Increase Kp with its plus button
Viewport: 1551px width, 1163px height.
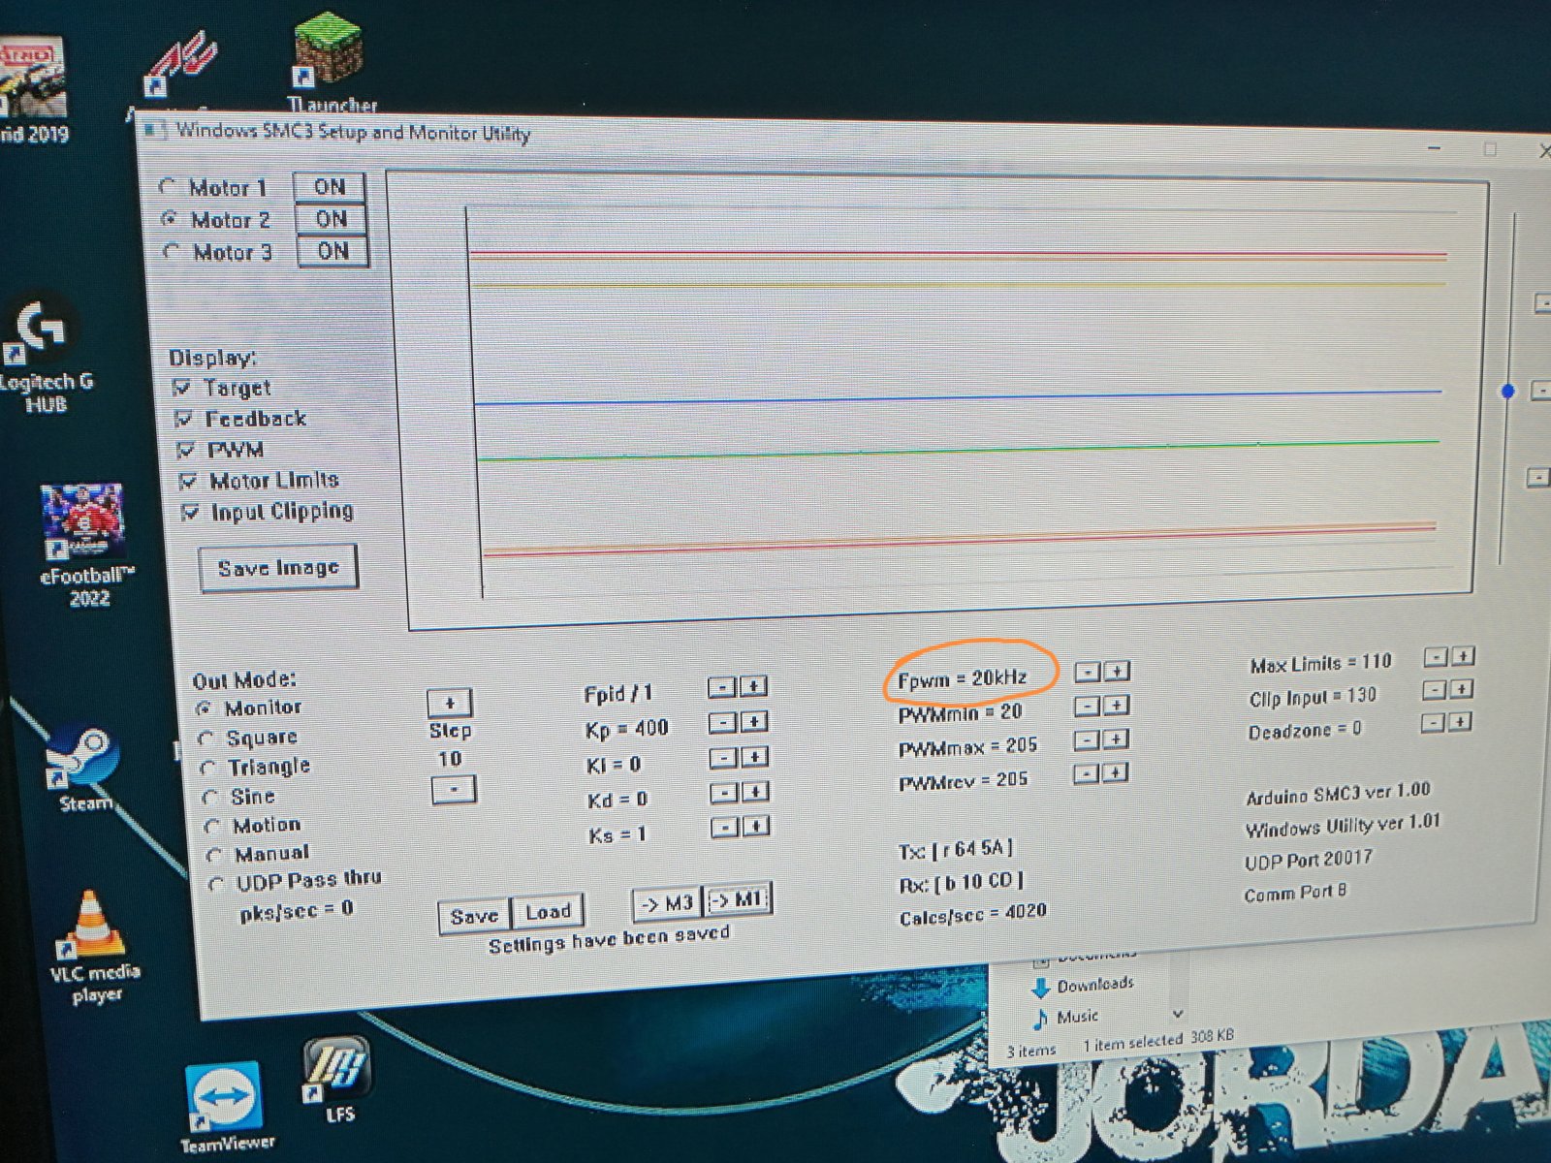click(x=754, y=722)
